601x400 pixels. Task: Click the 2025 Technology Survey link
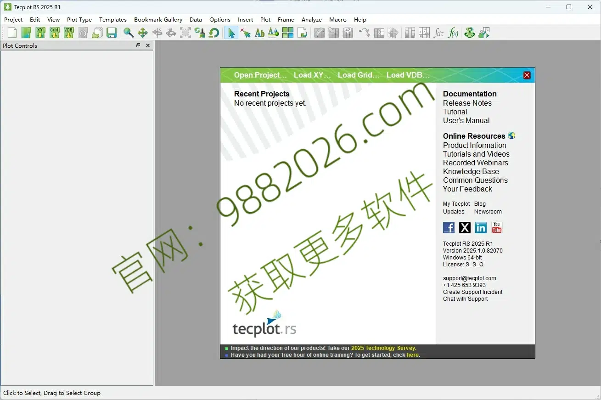pyautogui.click(x=384, y=348)
